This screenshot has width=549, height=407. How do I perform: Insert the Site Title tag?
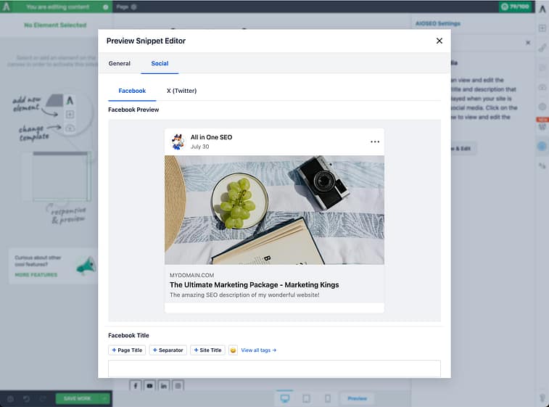pos(207,350)
